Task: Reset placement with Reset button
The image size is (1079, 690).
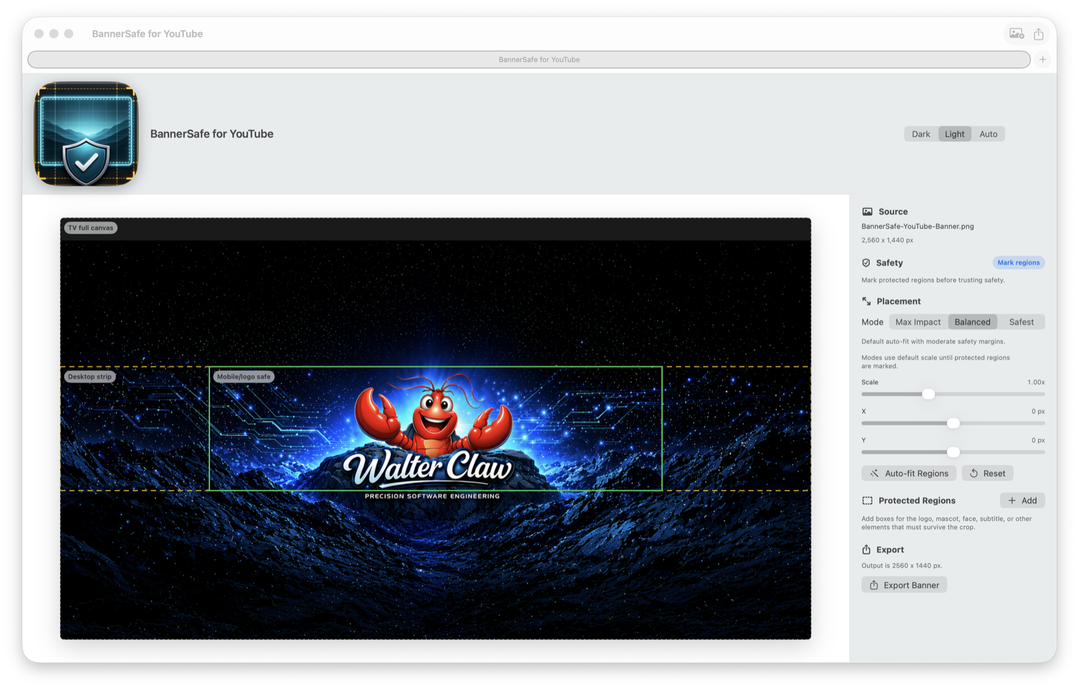Action: pyautogui.click(x=987, y=473)
